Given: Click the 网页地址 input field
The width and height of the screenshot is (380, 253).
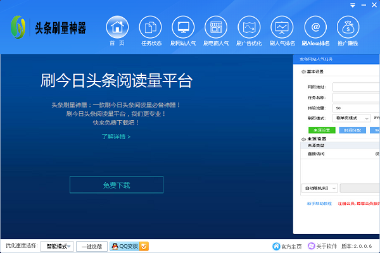Looking at the screenshot, I should [x=356, y=87].
